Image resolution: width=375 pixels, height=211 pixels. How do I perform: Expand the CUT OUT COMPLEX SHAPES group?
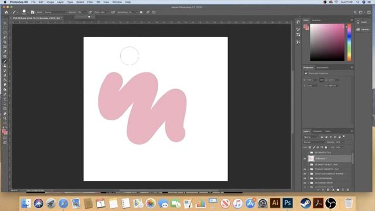[309, 173]
